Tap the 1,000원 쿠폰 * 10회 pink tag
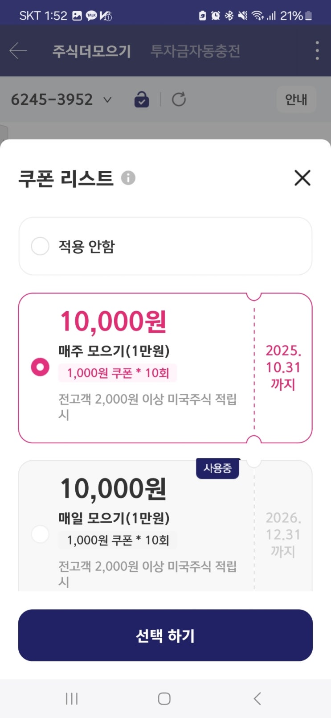Screen dimensions: 331x718 pos(118,373)
